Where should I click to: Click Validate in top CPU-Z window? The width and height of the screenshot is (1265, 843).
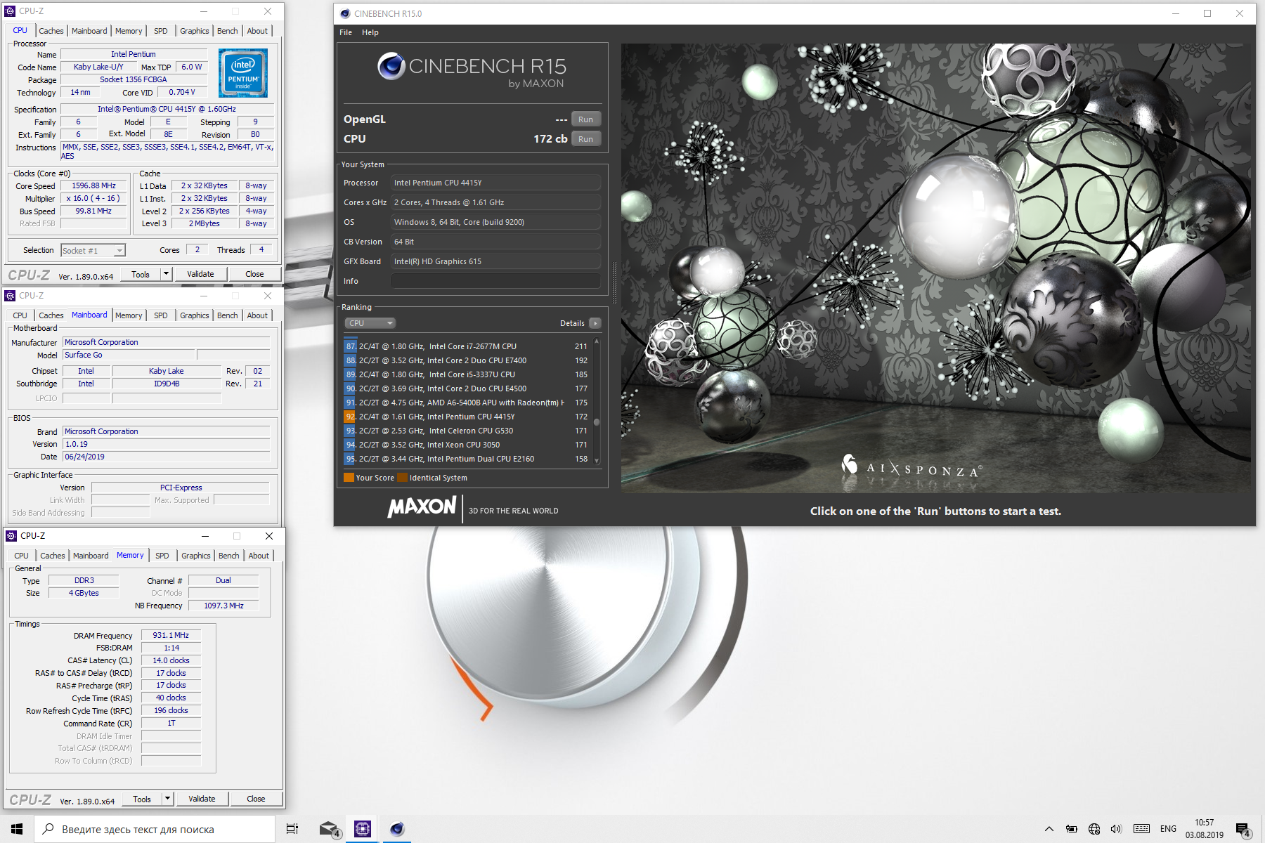(200, 274)
